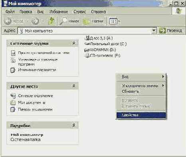Image resolution: width=186 pixels, height=157 pixels.
Task: Open the Views button dropdown arrow
Action: click(x=119, y=21)
